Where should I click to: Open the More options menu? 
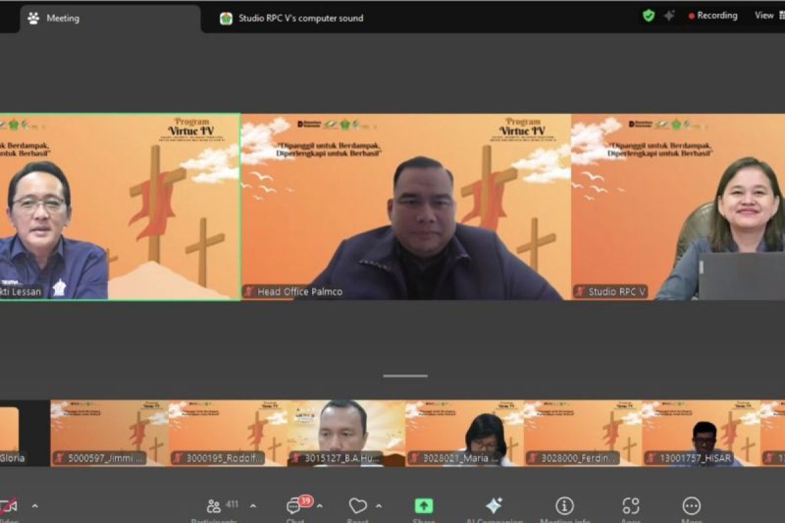tap(691, 507)
